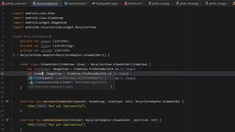
Task: Choose itemRequest completion suggestion
Action: [71, 78]
